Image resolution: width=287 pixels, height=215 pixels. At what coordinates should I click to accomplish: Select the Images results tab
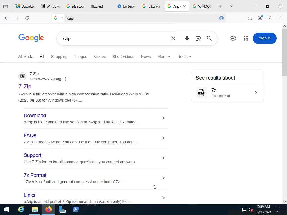pos(80,57)
